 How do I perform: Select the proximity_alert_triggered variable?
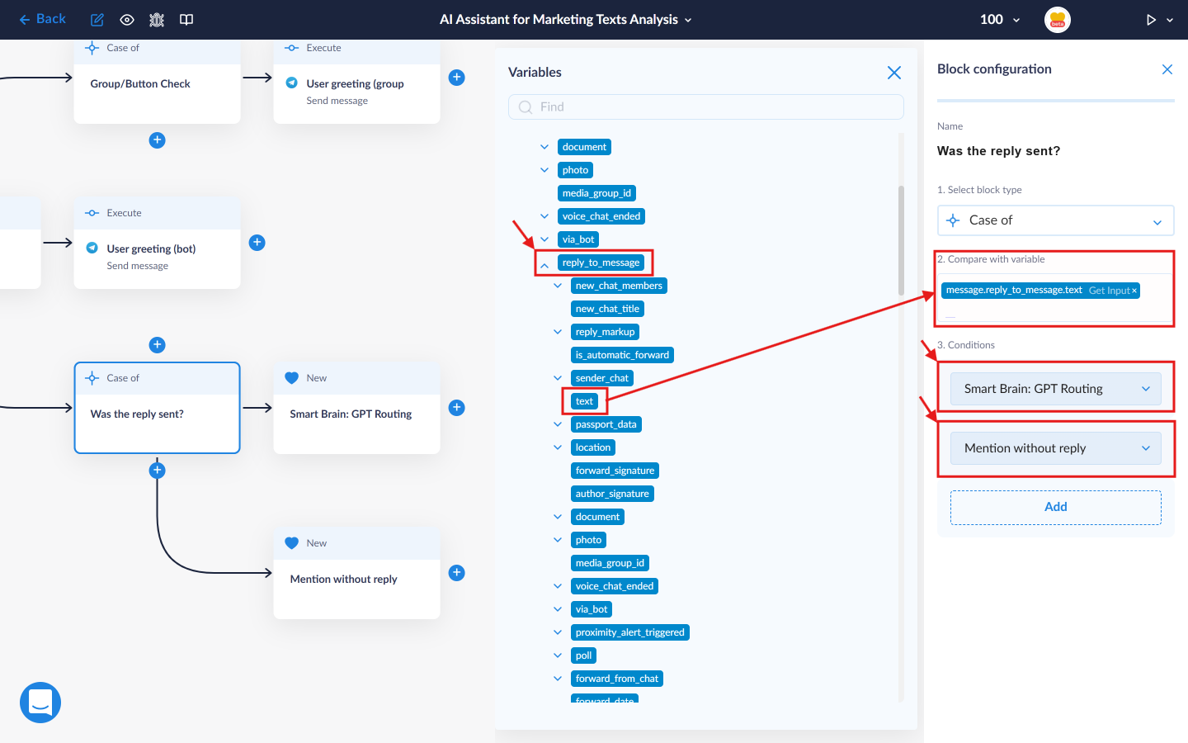coord(630,632)
